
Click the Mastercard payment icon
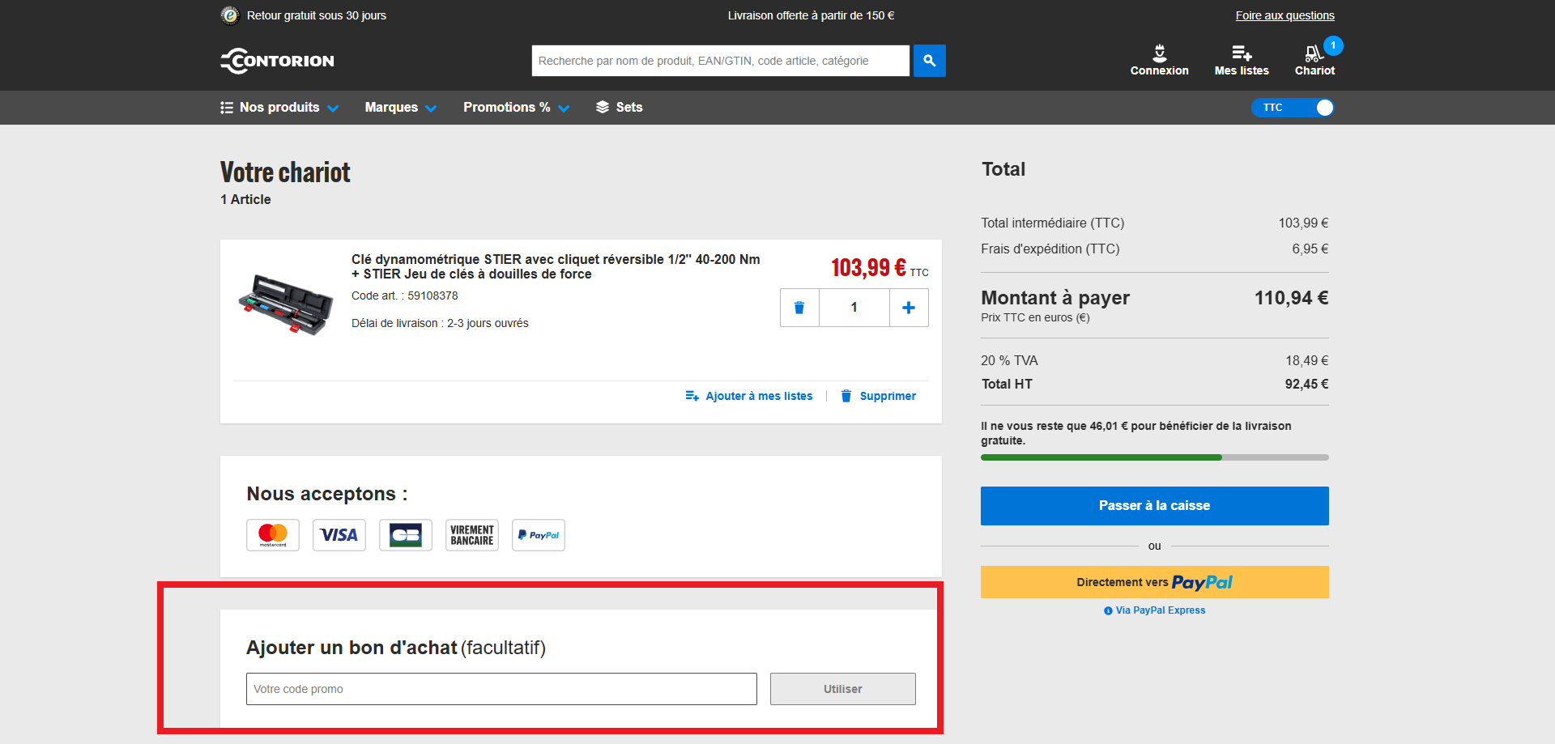pyautogui.click(x=273, y=535)
